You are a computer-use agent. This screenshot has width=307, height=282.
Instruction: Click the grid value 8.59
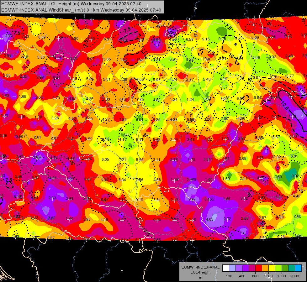140,80
